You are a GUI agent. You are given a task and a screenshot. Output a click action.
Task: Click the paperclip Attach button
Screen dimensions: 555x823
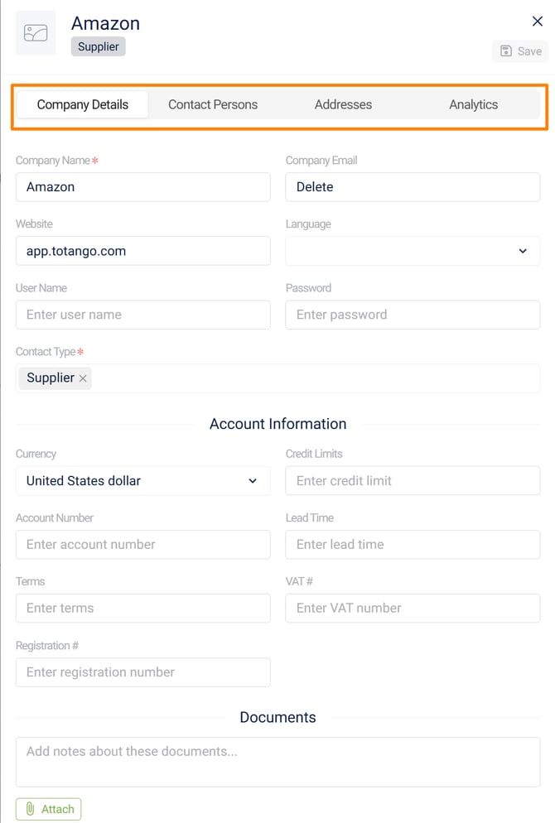click(x=49, y=809)
